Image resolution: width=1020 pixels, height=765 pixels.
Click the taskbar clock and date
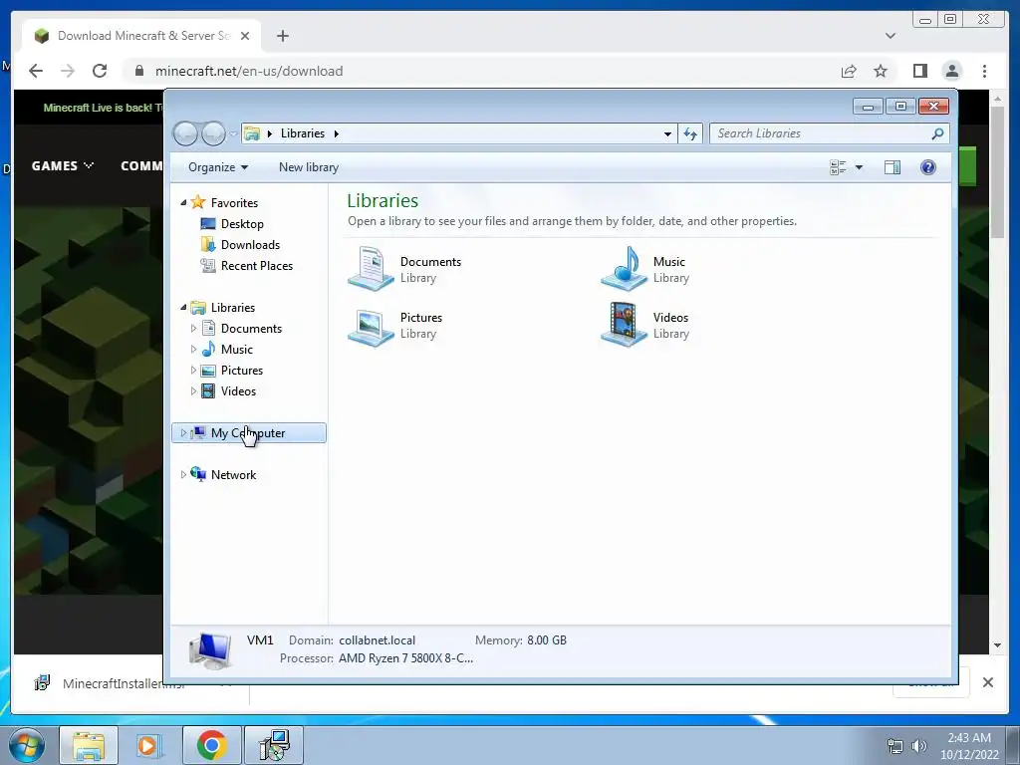click(x=969, y=746)
